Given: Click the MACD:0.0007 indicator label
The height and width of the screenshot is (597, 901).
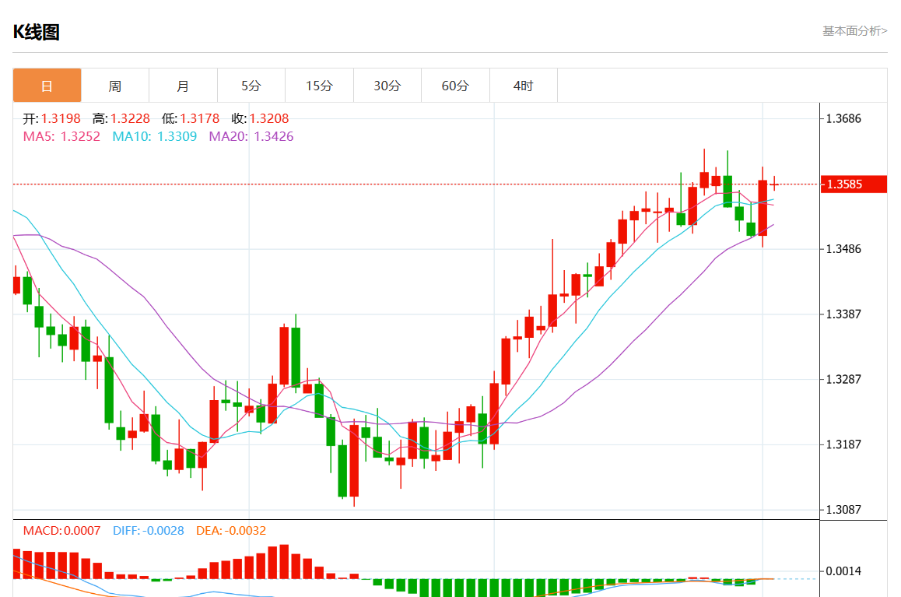Looking at the screenshot, I should (61, 530).
